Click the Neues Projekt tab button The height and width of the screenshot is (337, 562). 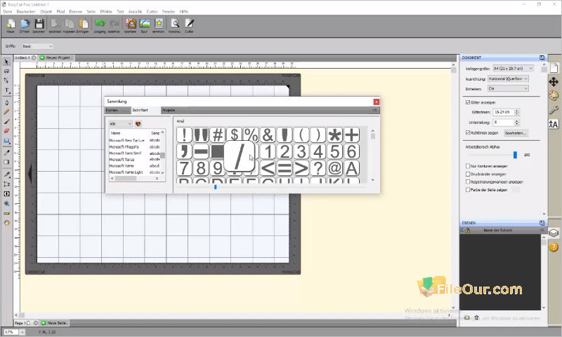(56, 57)
